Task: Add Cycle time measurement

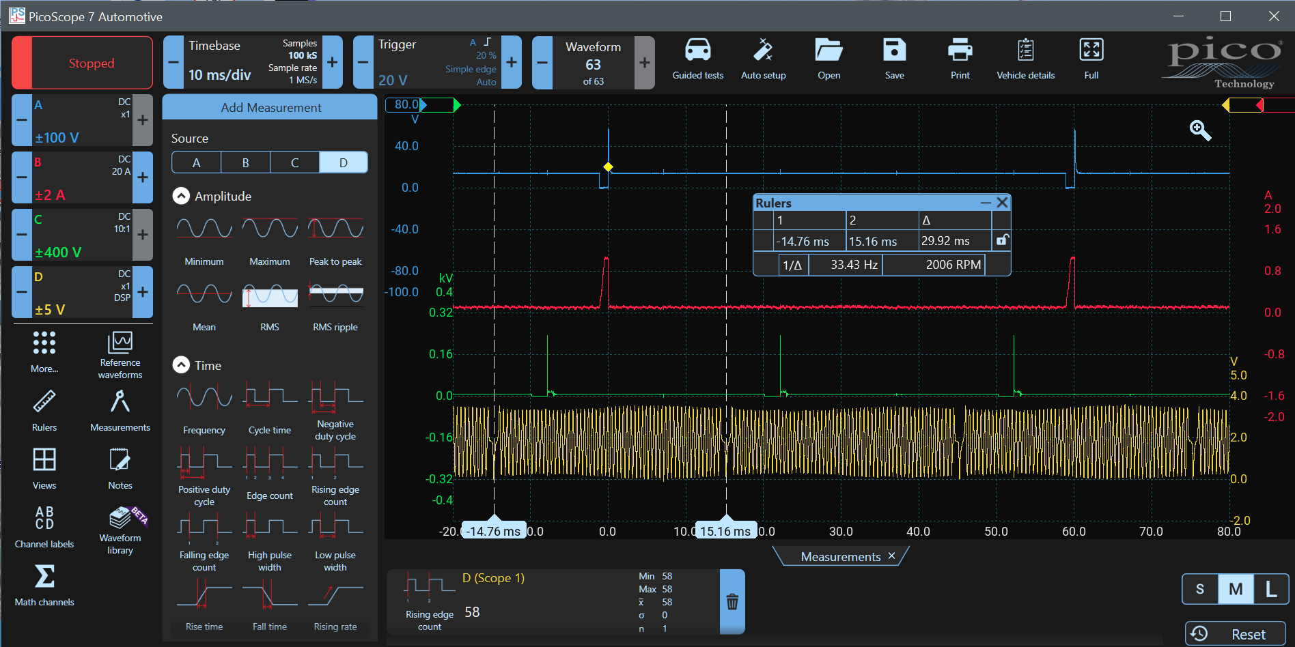Action: [270, 409]
